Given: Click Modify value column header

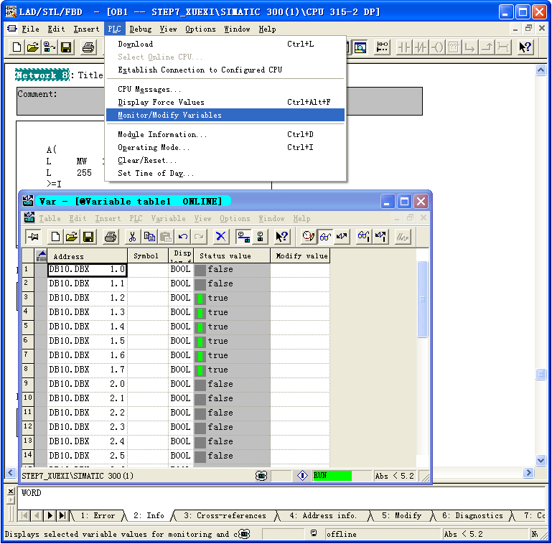Looking at the screenshot, I should 300,256.
